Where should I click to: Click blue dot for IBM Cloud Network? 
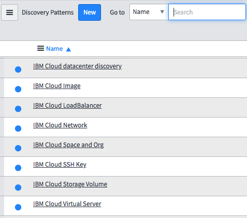(x=18, y=128)
